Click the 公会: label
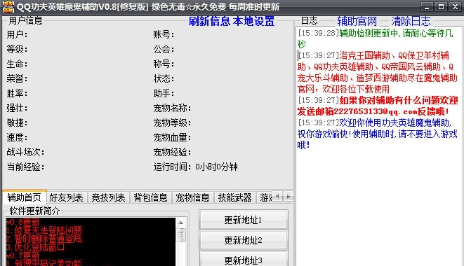464x266 pixels. coord(164,49)
